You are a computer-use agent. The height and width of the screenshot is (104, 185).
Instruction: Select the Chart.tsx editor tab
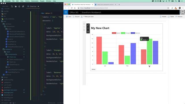(33, 6)
